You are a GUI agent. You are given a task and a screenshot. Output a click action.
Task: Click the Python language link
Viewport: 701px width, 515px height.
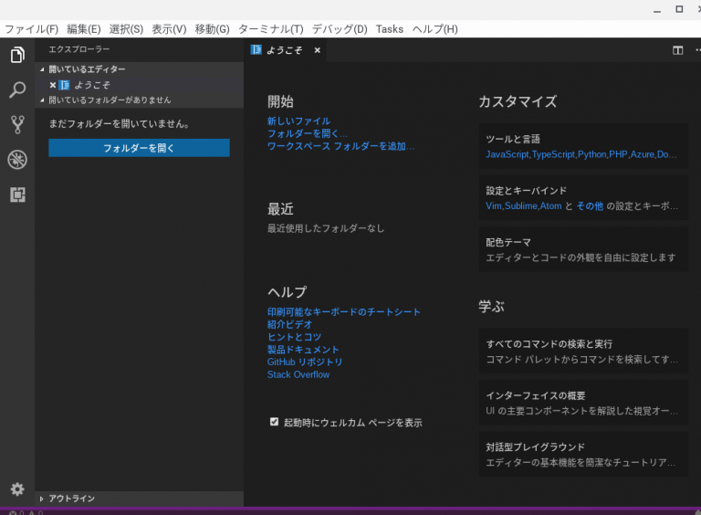591,154
